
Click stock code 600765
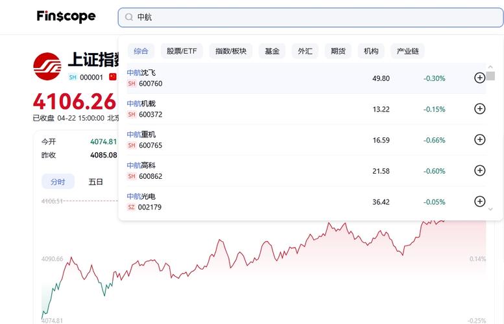150,145
